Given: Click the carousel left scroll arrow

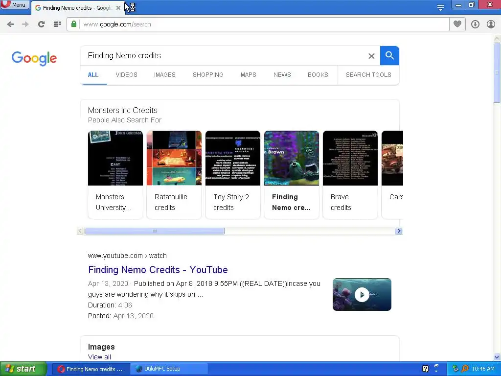Looking at the screenshot, I should click(x=81, y=231).
